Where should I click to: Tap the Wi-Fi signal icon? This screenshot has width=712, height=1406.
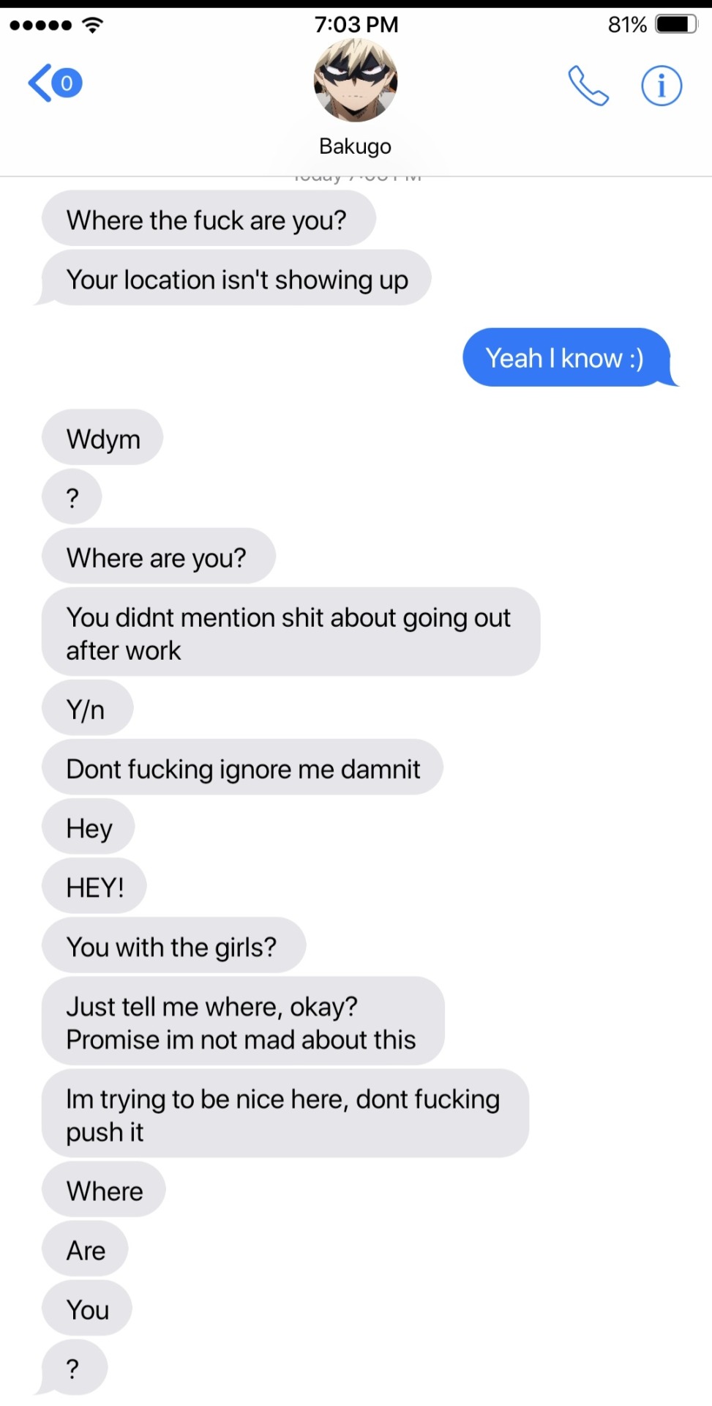coord(93,25)
